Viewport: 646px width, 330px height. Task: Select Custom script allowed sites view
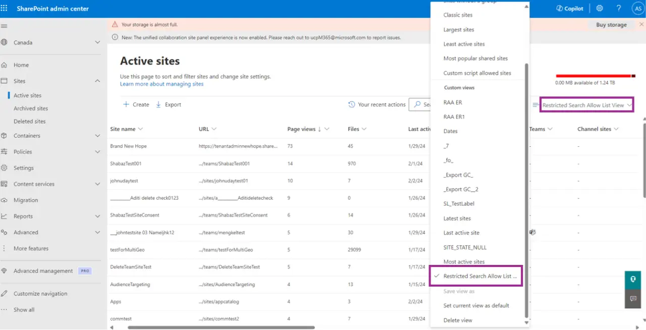click(477, 73)
